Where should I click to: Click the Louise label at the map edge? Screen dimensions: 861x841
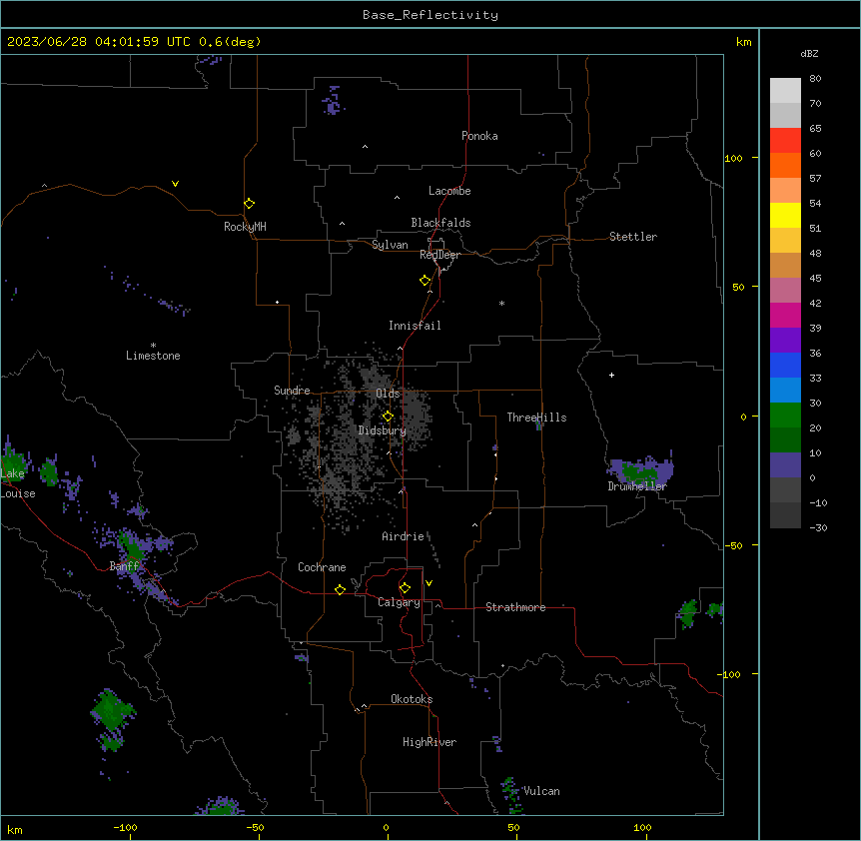click(x=18, y=493)
